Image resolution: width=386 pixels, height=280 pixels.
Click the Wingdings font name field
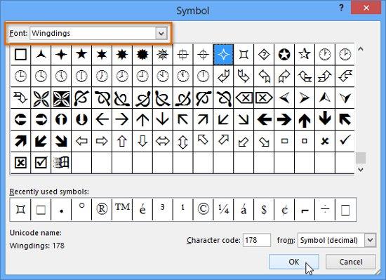(x=93, y=33)
